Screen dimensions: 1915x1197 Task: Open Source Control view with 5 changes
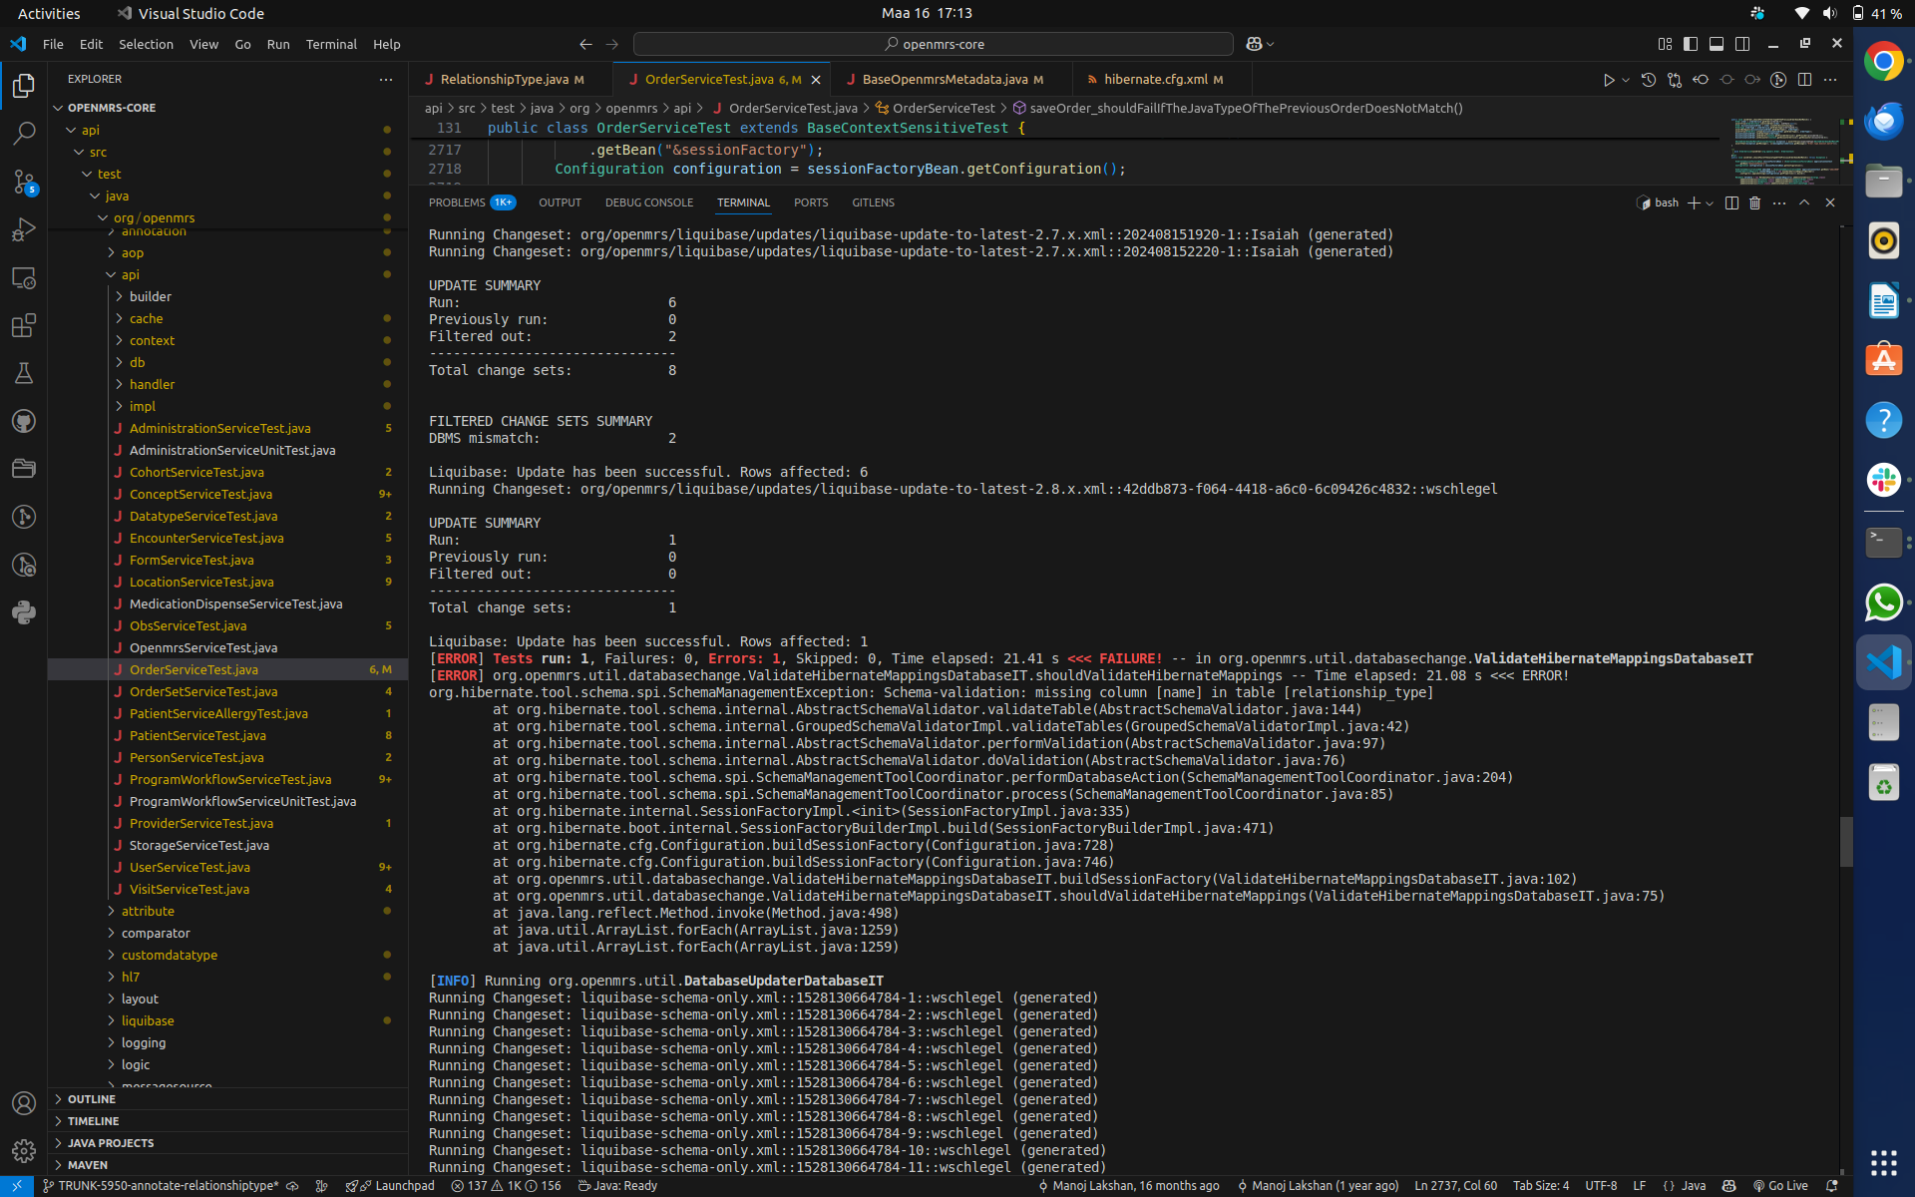[24, 182]
